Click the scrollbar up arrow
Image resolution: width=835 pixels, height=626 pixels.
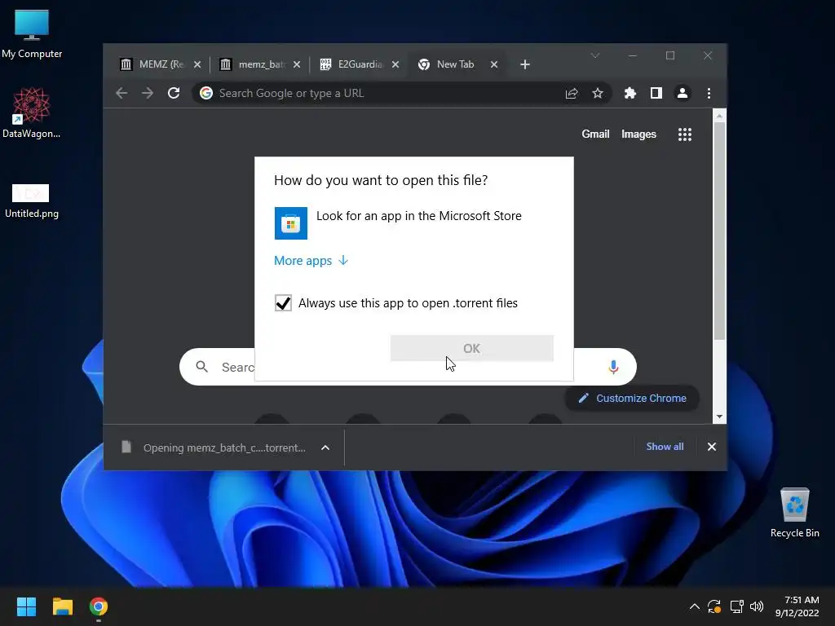coord(719,116)
